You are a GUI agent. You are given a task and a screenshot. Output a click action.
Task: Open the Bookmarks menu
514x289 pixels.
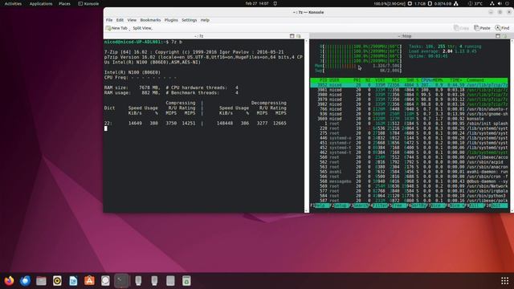click(150, 20)
